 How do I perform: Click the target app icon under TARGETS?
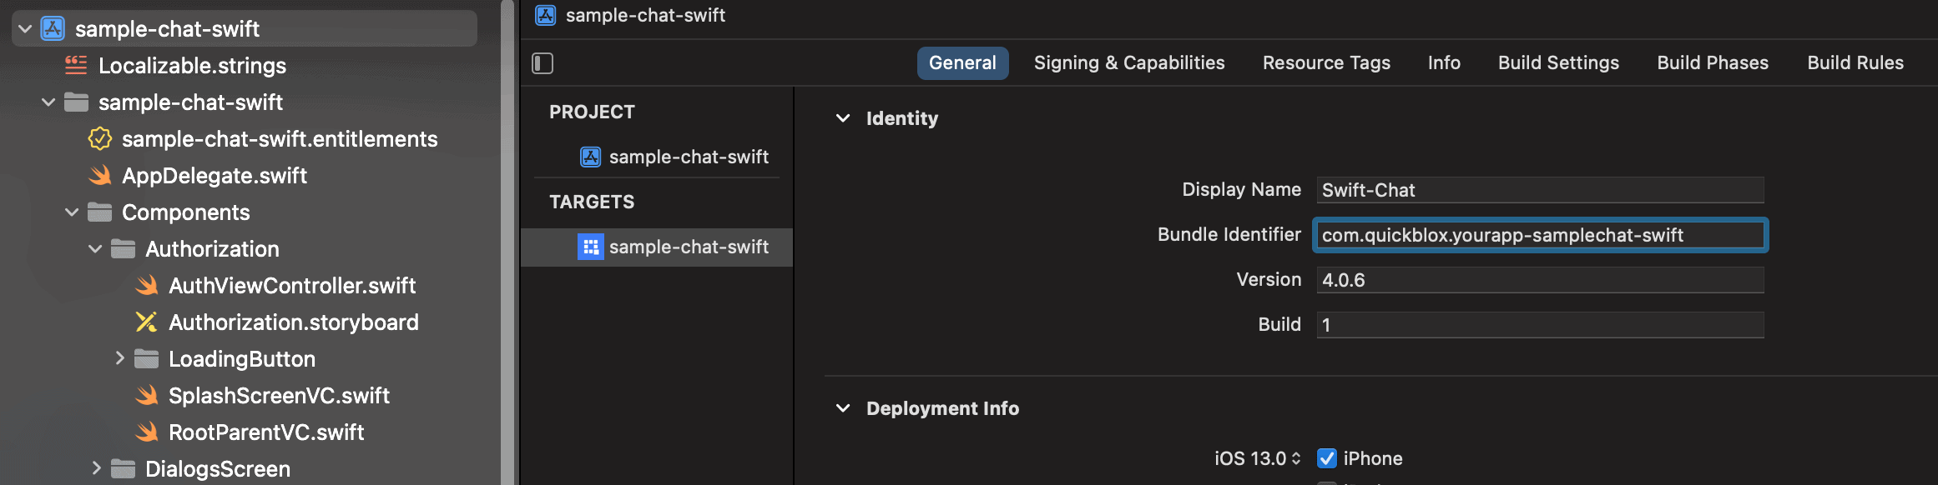point(591,247)
